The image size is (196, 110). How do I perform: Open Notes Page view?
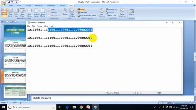click(16, 12)
